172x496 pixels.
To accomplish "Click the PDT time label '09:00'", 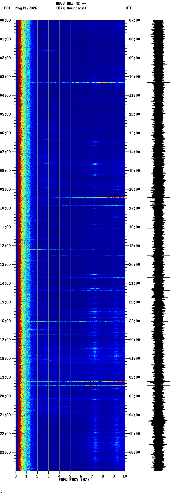I will coord(5,189).
